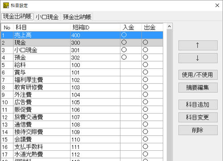Select the 預金 subject cell
223x161 pixels.
click(41, 58)
